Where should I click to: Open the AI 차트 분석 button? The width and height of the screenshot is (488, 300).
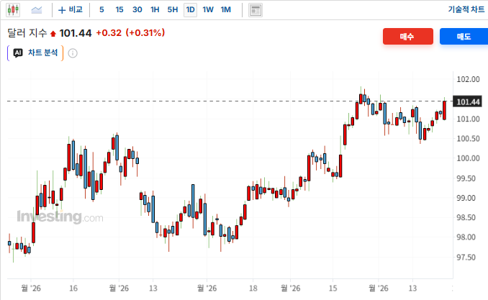[x=35, y=53]
